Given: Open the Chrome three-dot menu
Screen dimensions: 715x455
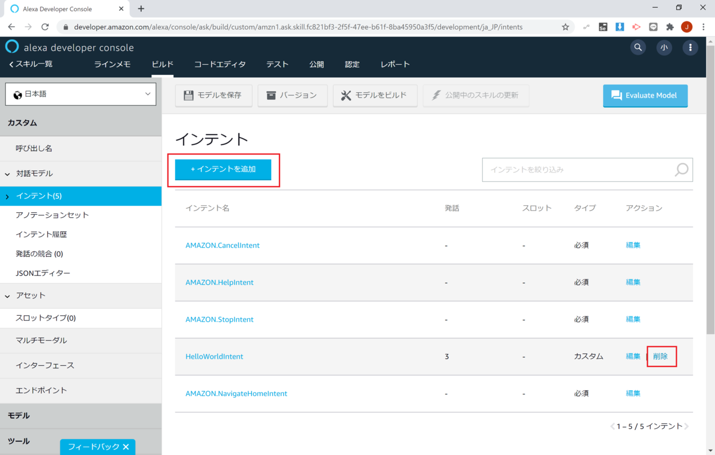Looking at the screenshot, I should (x=703, y=27).
